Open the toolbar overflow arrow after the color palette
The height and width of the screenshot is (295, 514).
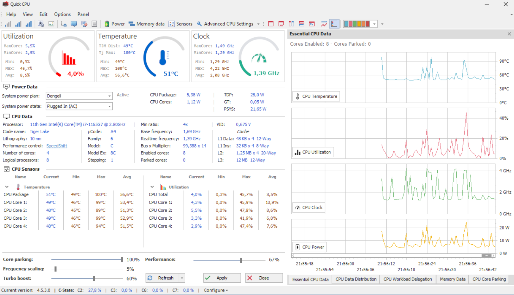(x=382, y=24)
